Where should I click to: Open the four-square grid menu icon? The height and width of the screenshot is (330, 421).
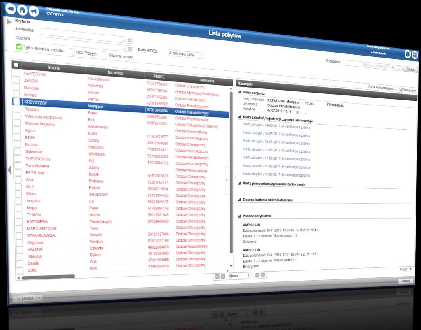[x=415, y=55]
